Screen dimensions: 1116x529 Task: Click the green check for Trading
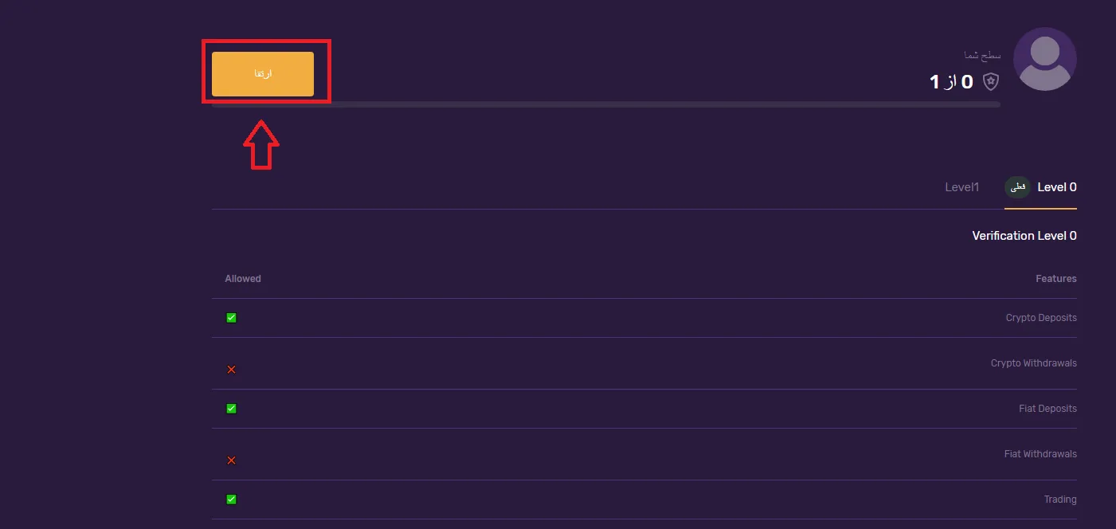(x=231, y=500)
